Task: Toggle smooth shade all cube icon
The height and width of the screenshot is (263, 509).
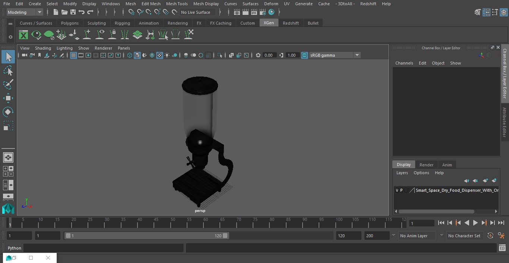Action: (x=137, y=55)
